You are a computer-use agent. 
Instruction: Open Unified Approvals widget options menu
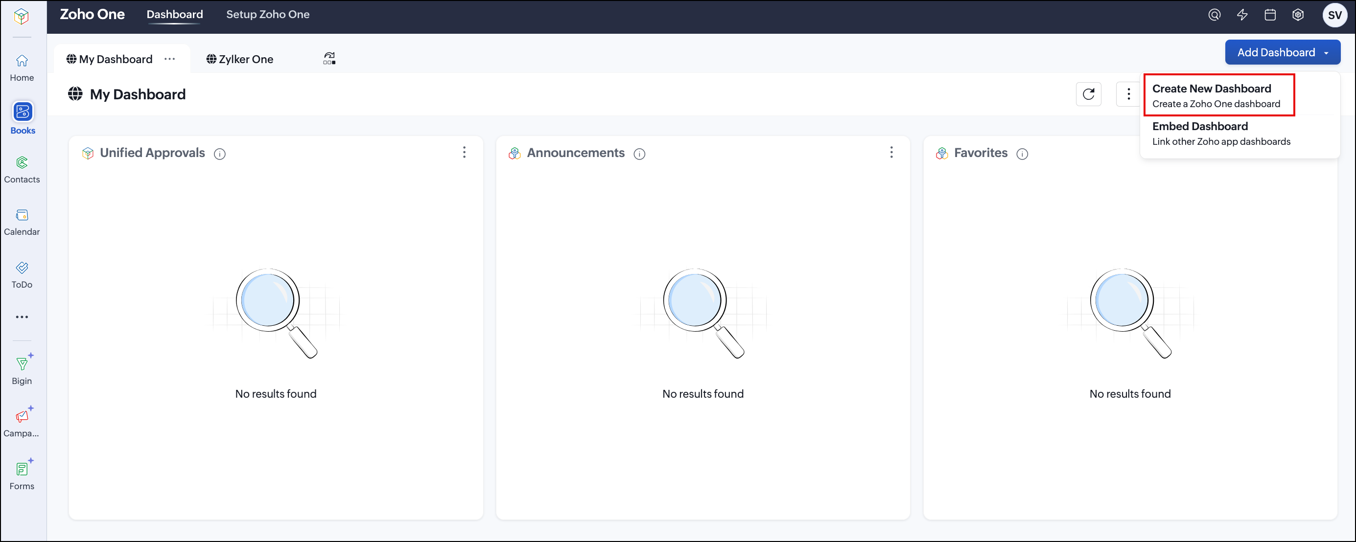pyautogui.click(x=464, y=152)
